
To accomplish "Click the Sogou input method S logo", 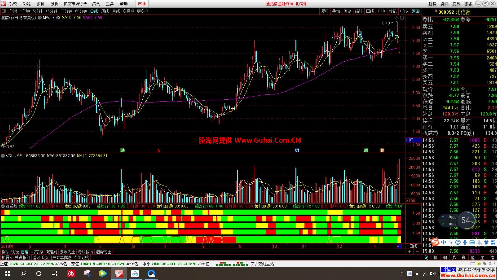I will (x=435, y=242).
